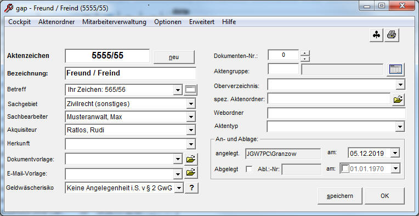Open the Aktengruppe table list icon

[x=396, y=69]
